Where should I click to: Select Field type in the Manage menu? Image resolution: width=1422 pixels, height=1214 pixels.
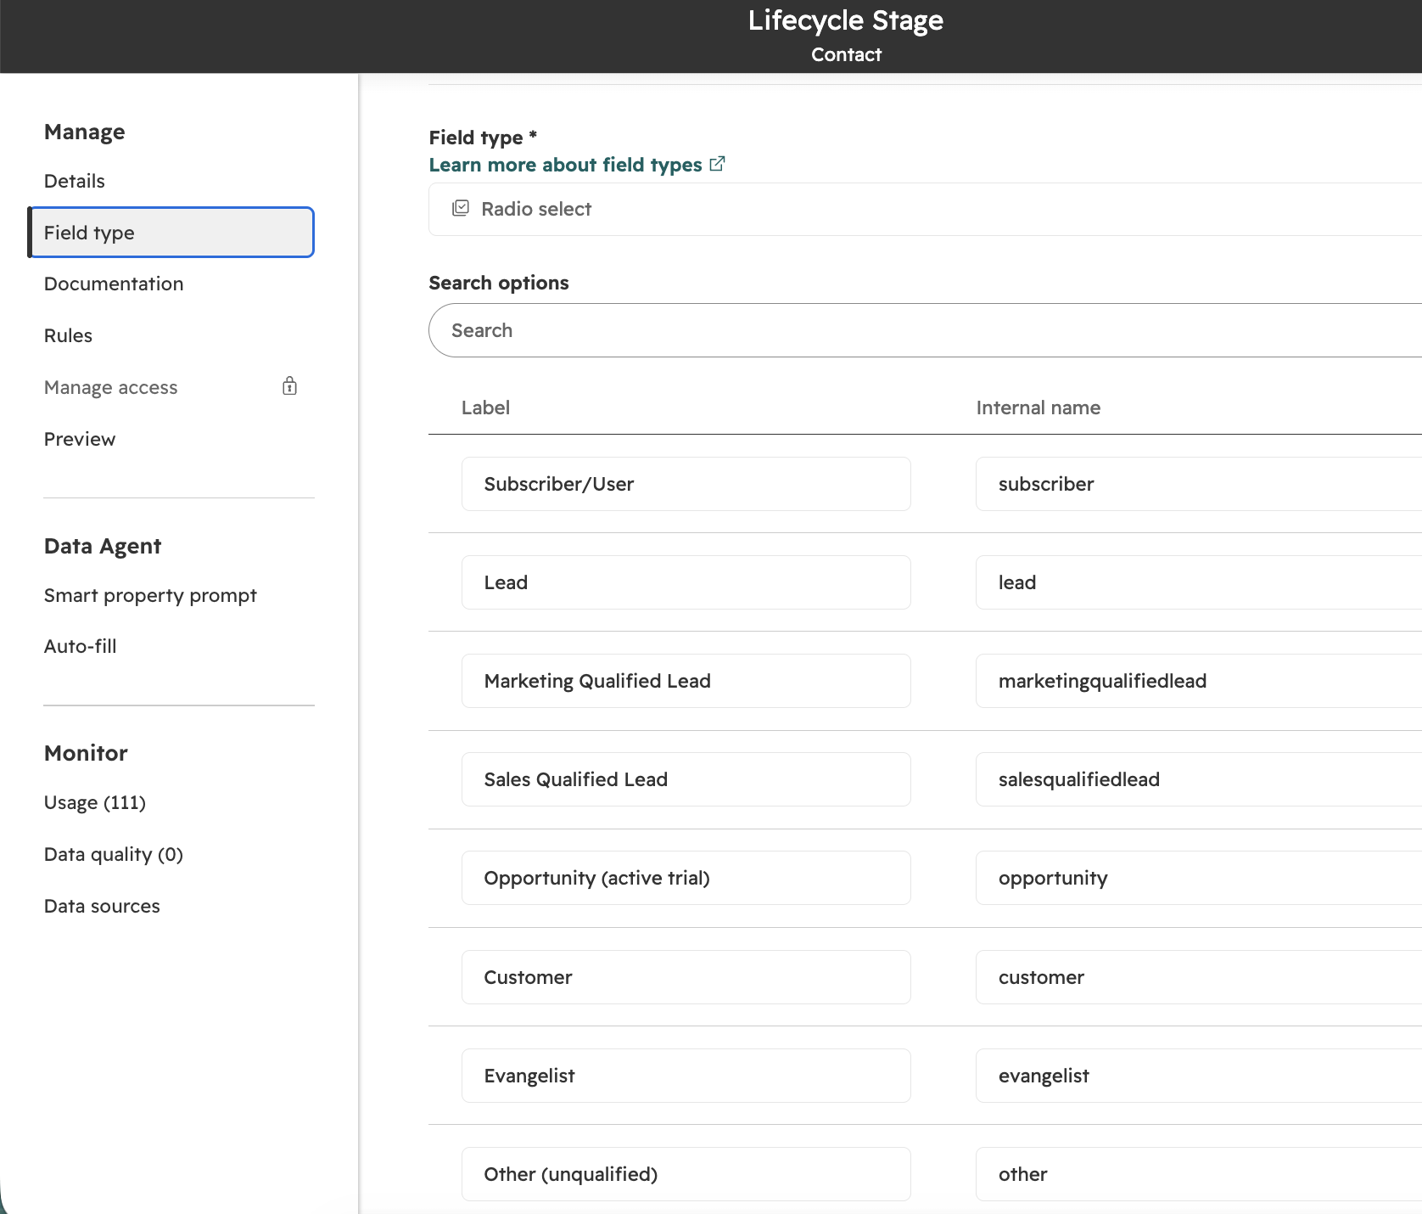[x=171, y=233]
